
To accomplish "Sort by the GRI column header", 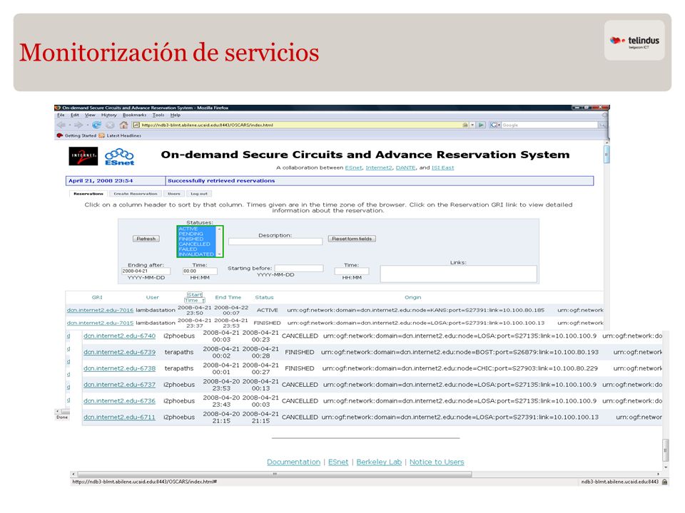I will coord(97,298).
